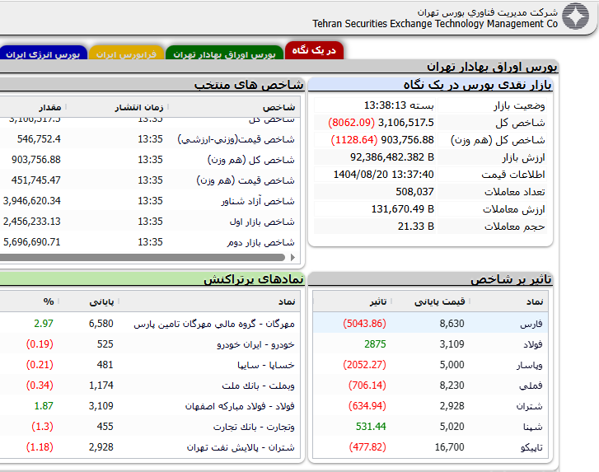Open the فرابورس ایران yellow tab
This screenshot has height=472, width=599.
[126, 54]
